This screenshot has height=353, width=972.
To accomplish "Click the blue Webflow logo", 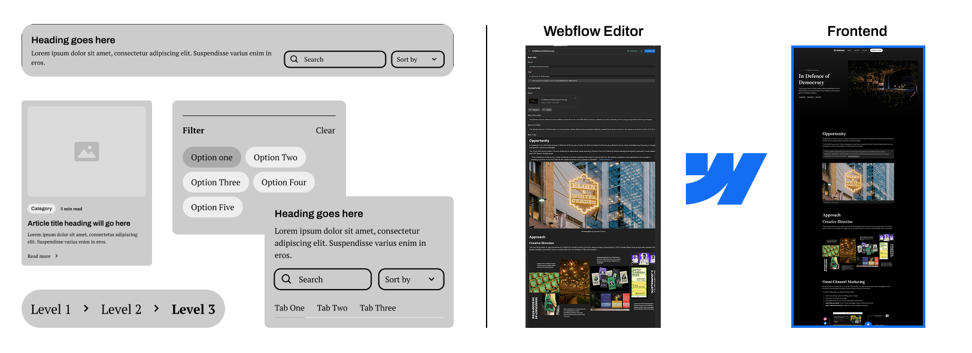I will click(x=726, y=179).
